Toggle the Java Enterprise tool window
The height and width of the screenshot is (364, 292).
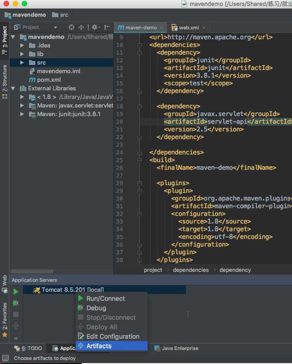[177, 348]
